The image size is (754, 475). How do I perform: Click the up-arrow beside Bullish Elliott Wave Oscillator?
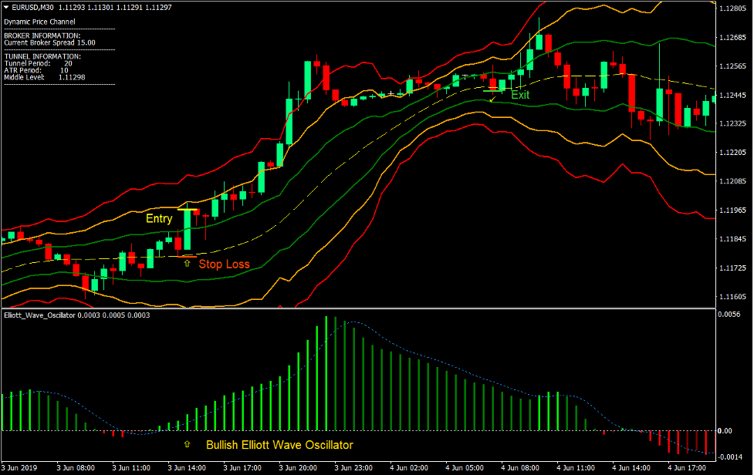[188, 444]
